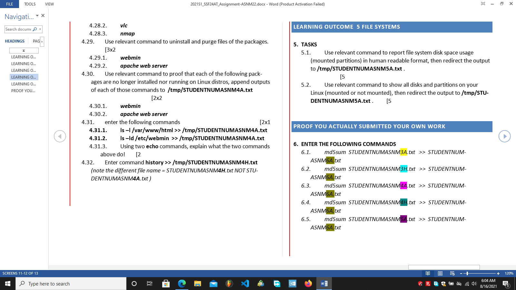Open the FILE menu
Viewport: 516px width, 290px height.
[9, 4]
